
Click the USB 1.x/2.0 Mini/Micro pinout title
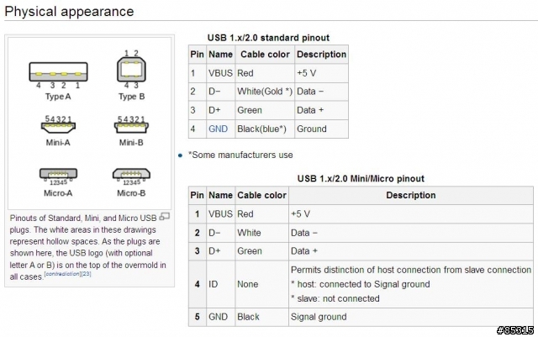(361, 178)
